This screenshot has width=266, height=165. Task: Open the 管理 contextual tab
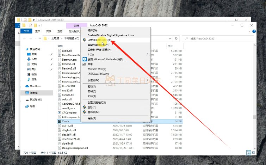[x=76, y=26]
